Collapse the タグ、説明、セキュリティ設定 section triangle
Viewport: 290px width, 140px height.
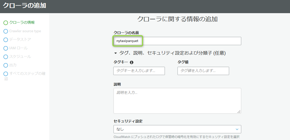click(116, 53)
